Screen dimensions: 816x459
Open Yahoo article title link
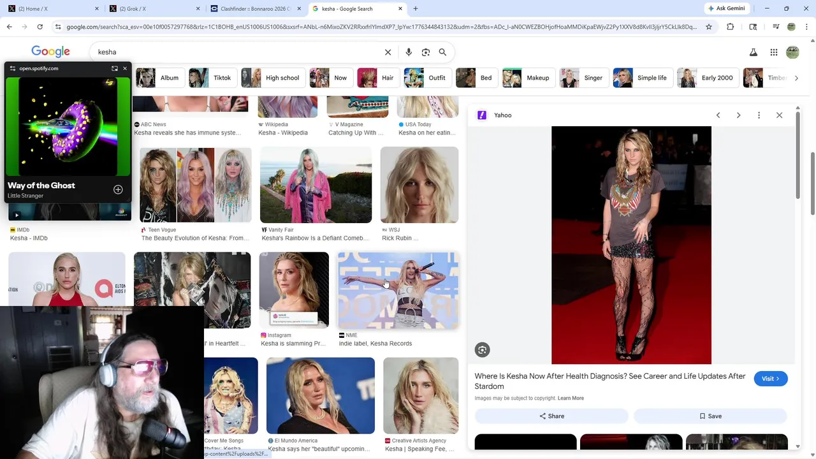click(x=610, y=381)
